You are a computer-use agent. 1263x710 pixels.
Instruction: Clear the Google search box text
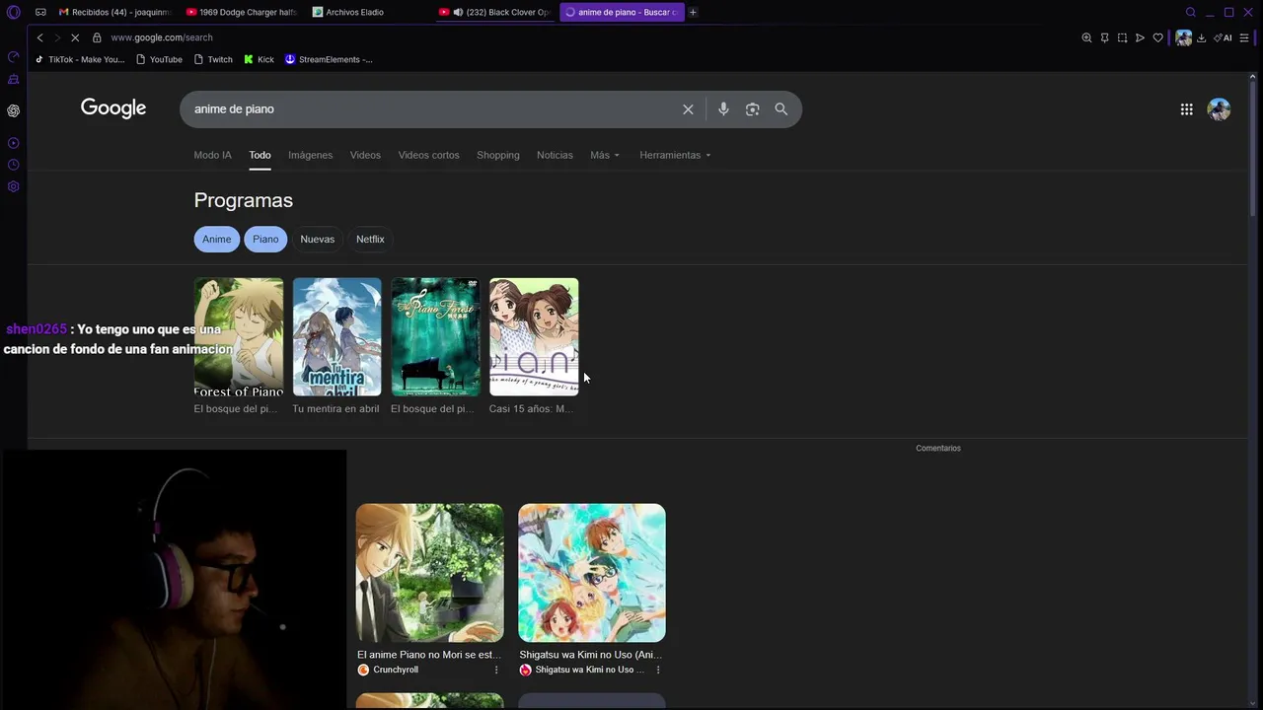pyautogui.click(x=688, y=109)
